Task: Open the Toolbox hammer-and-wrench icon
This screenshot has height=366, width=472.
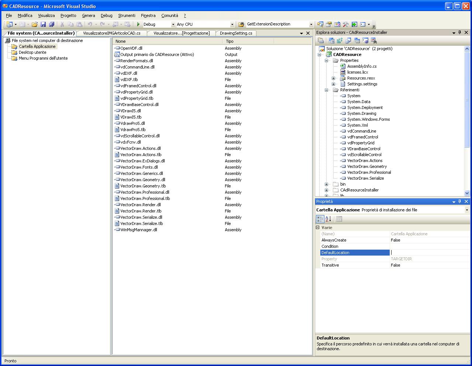Action: click(x=346, y=24)
